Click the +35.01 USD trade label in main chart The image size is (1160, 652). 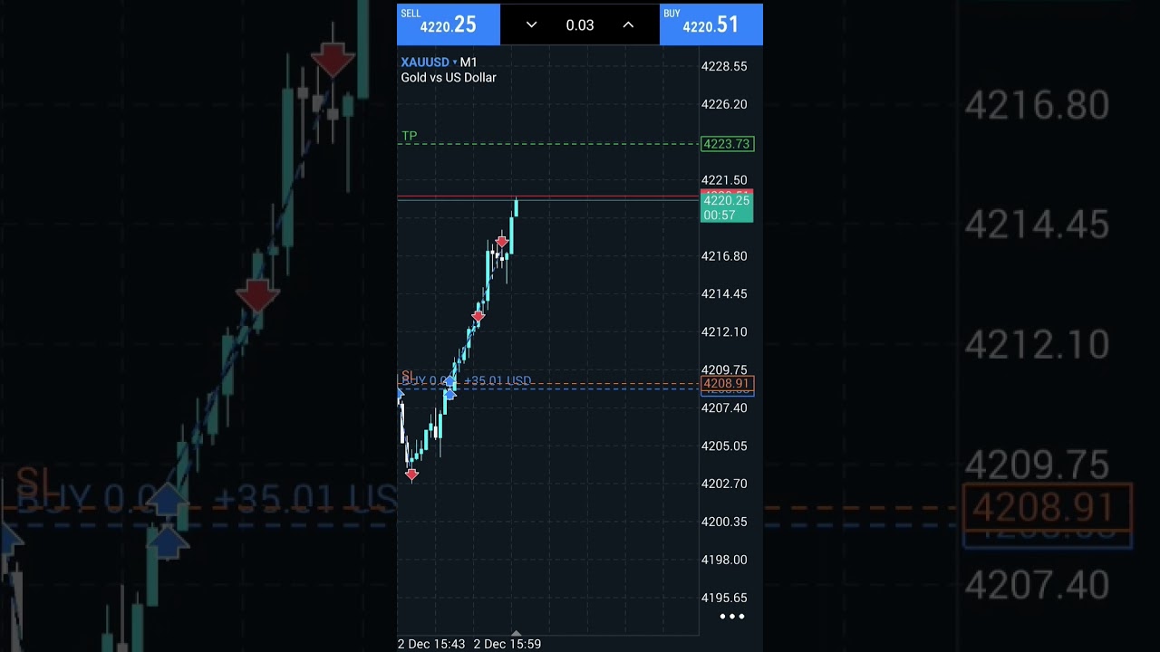(498, 381)
